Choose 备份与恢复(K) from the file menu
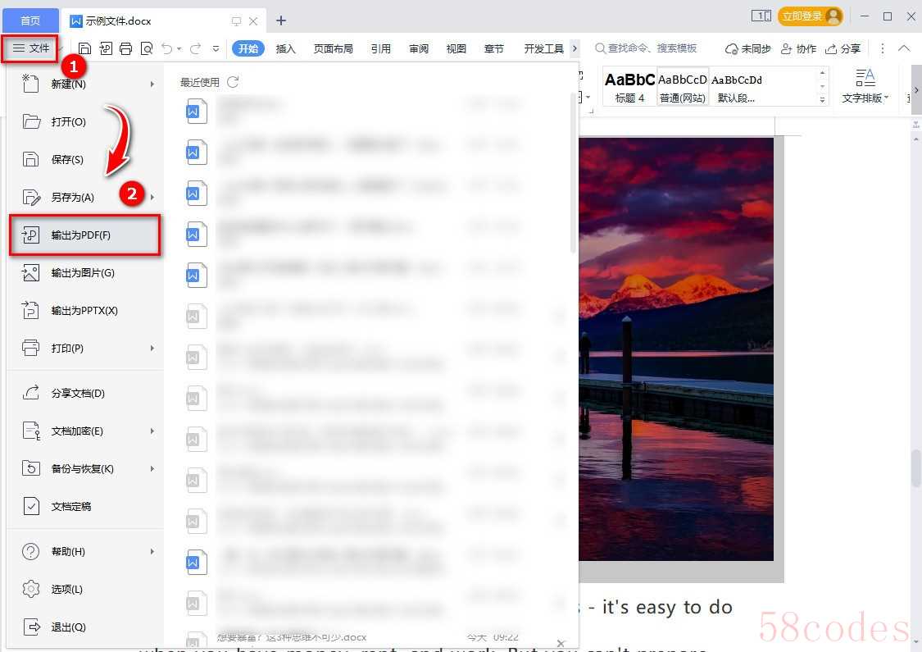Viewport: 922px width, 652px height. [x=86, y=469]
